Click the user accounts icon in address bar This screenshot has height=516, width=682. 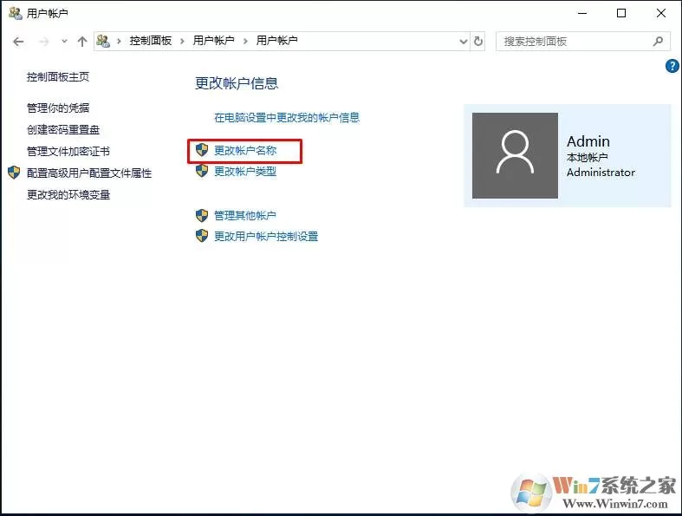pyautogui.click(x=103, y=41)
